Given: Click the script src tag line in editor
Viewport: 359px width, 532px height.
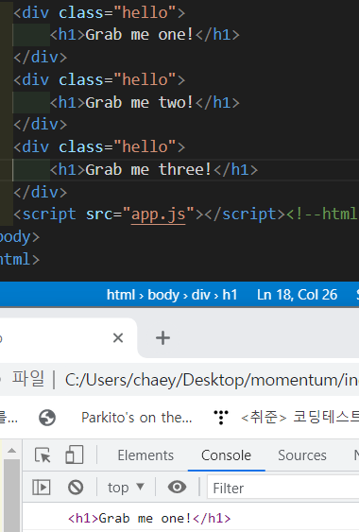Looking at the screenshot, I should point(186,215).
